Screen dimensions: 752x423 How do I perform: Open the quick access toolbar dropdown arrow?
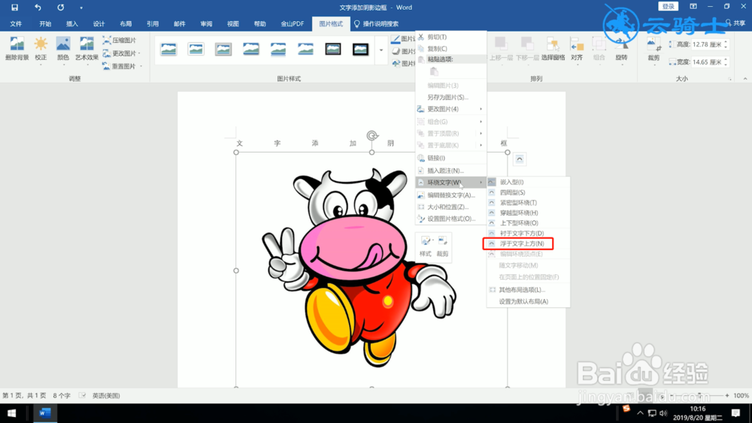pyautogui.click(x=81, y=8)
